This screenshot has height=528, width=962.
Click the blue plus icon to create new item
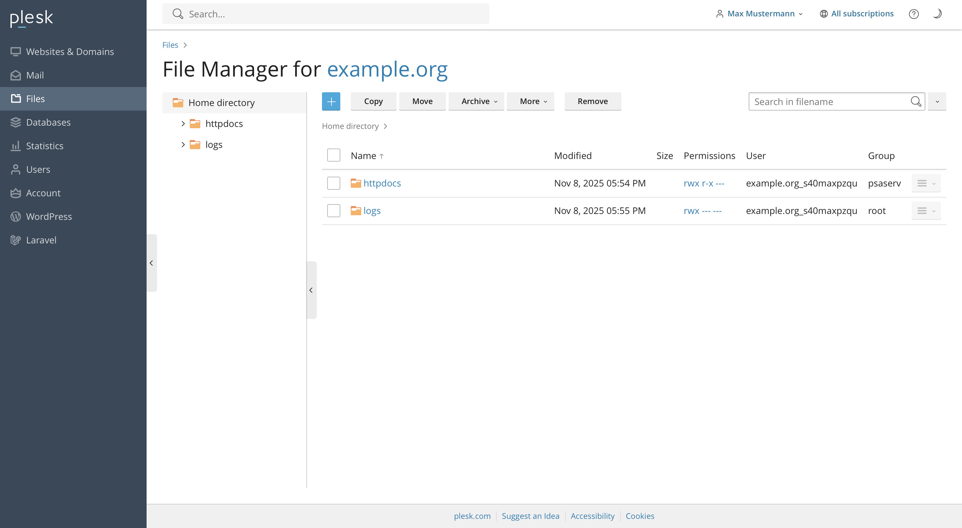pos(331,101)
